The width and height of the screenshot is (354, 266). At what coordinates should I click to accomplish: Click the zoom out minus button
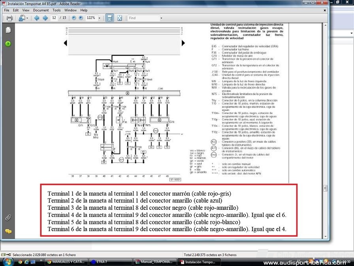pos(73,18)
